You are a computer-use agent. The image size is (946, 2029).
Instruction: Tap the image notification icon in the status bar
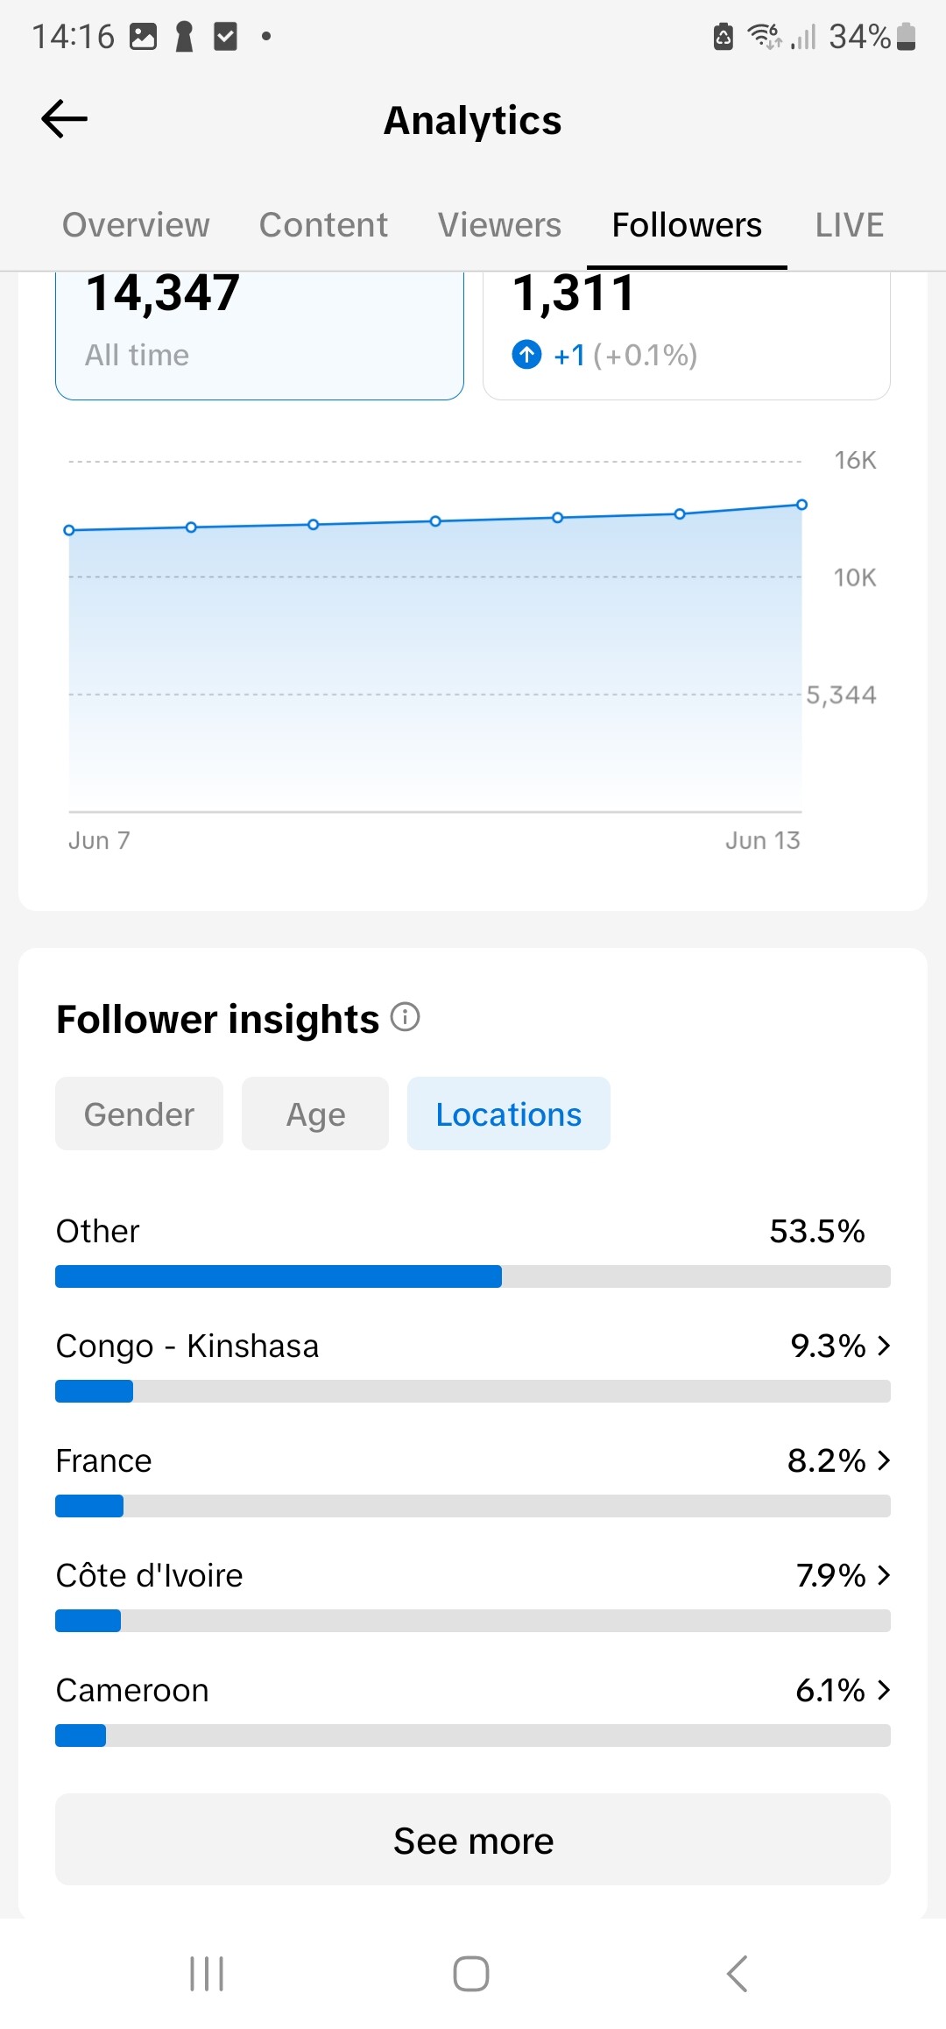tap(143, 37)
